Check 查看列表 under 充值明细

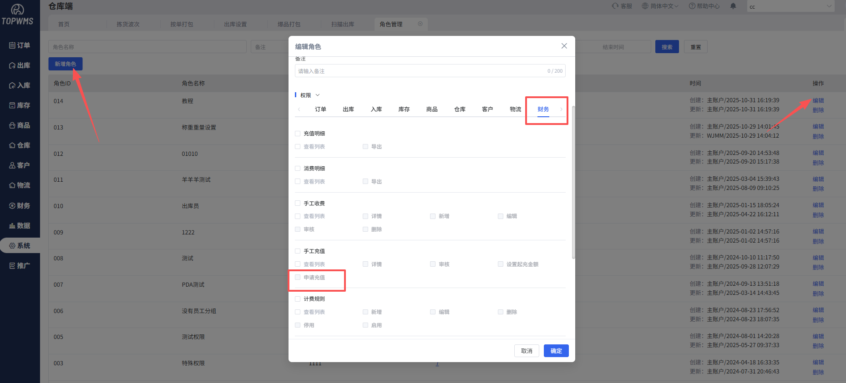tap(298, 146)
